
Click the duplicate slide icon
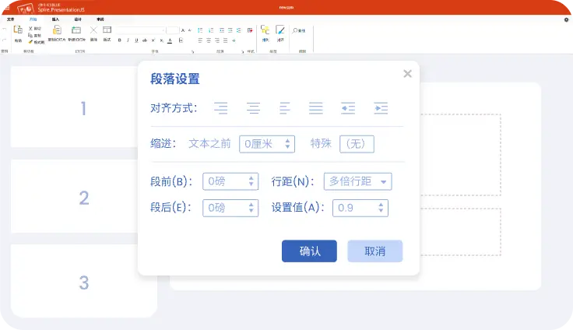pyautogui.click(x=57, y=30)
